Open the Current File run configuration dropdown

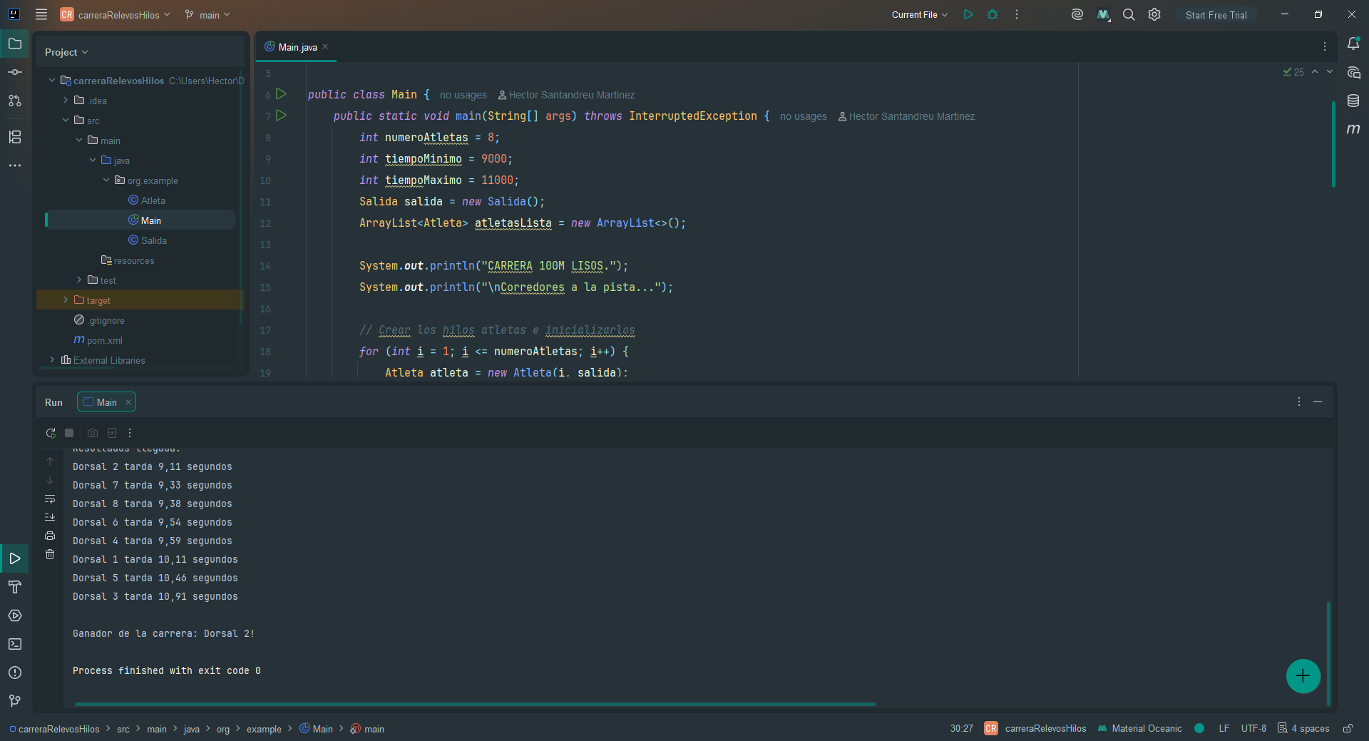point(920,14)
